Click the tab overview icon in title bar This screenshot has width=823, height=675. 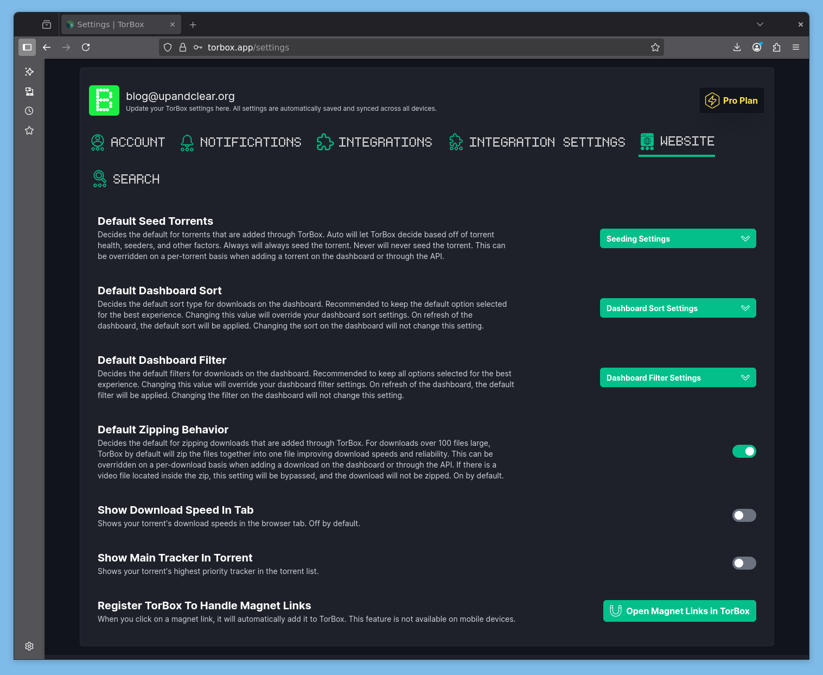[x=47, y=24]
